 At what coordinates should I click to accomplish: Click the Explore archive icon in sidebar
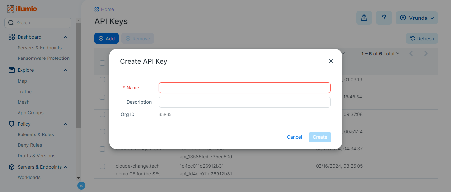(12, 70)
